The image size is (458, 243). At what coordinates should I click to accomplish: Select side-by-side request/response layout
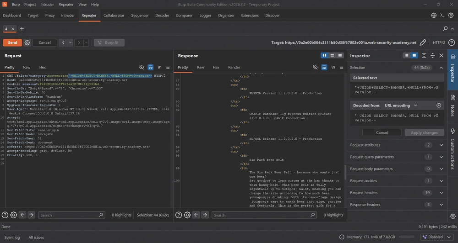coord(325,55)
